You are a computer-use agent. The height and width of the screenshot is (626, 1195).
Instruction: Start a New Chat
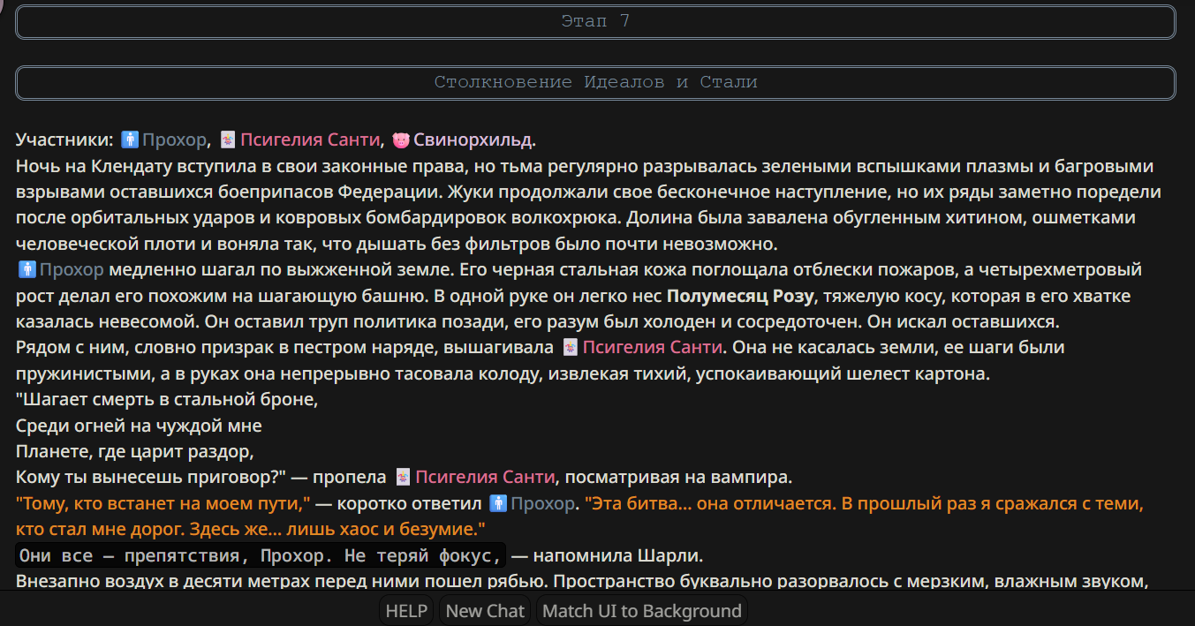click(486, 611)
